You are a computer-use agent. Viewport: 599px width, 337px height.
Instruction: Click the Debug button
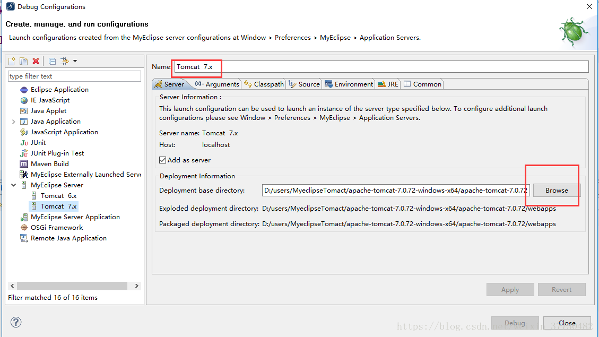point(515,323)
